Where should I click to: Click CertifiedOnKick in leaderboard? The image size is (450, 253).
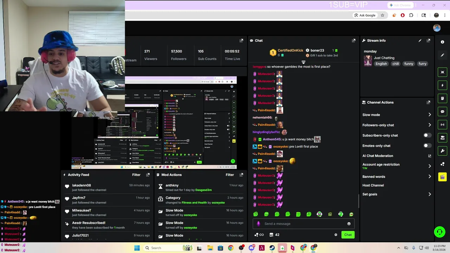pos(290,51)
